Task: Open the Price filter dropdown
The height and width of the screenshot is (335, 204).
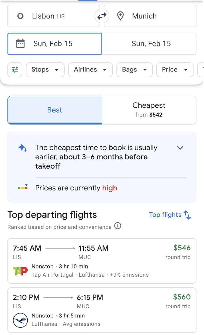Action: tap(175, 70)
